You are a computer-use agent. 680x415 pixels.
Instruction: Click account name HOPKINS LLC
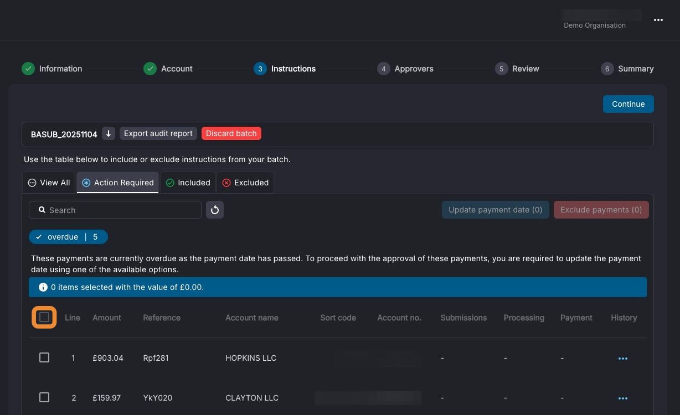[251, 358]
